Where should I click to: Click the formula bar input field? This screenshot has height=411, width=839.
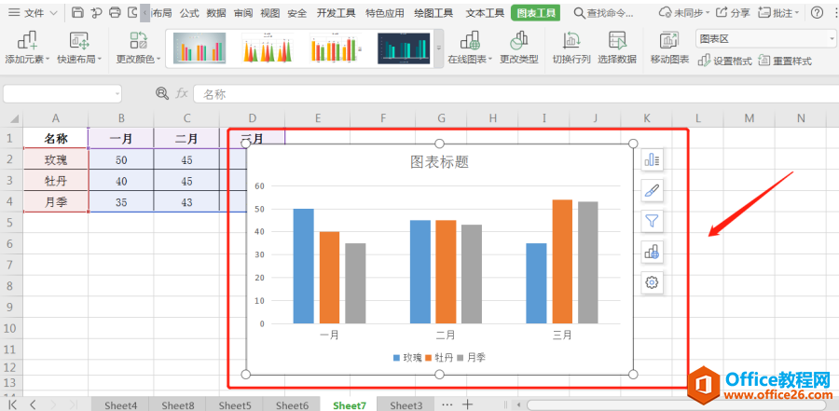point(516,94)
